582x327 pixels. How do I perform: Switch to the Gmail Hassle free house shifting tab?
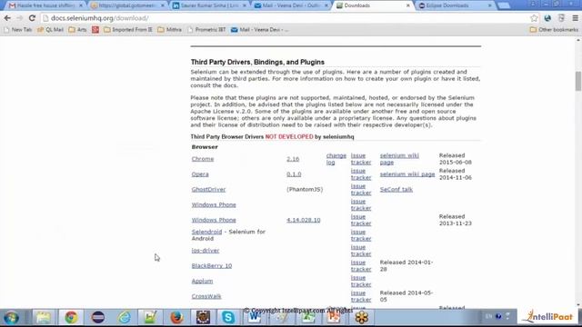point(45,5)
